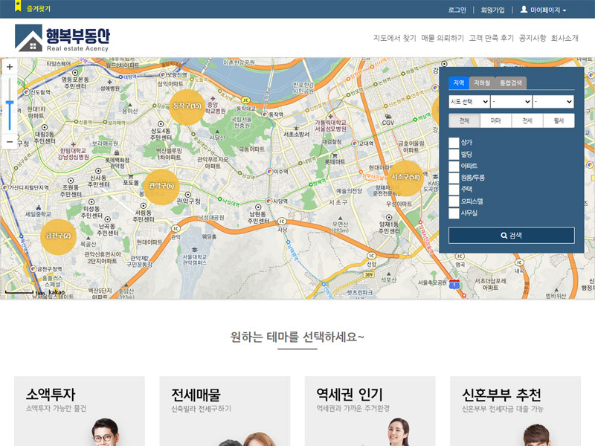Open the middle district dropdown in search panel
This screenshot has height=446, width=595.
click(511, 102)
